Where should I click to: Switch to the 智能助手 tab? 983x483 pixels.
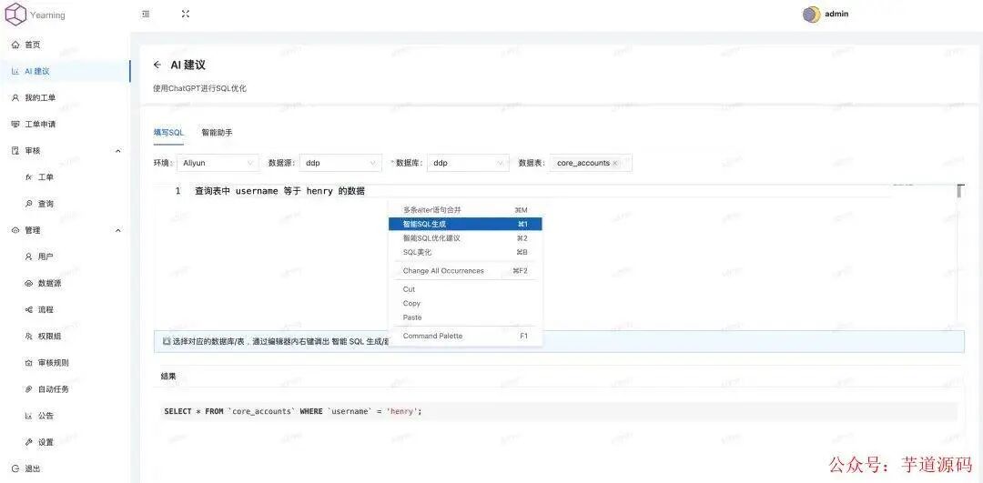coord(217,133)
